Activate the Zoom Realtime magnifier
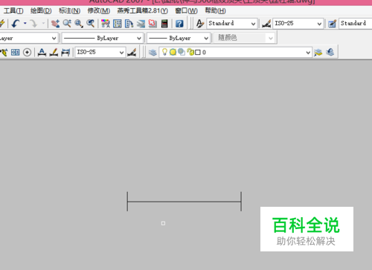372x270 pixels. (67, 24)
